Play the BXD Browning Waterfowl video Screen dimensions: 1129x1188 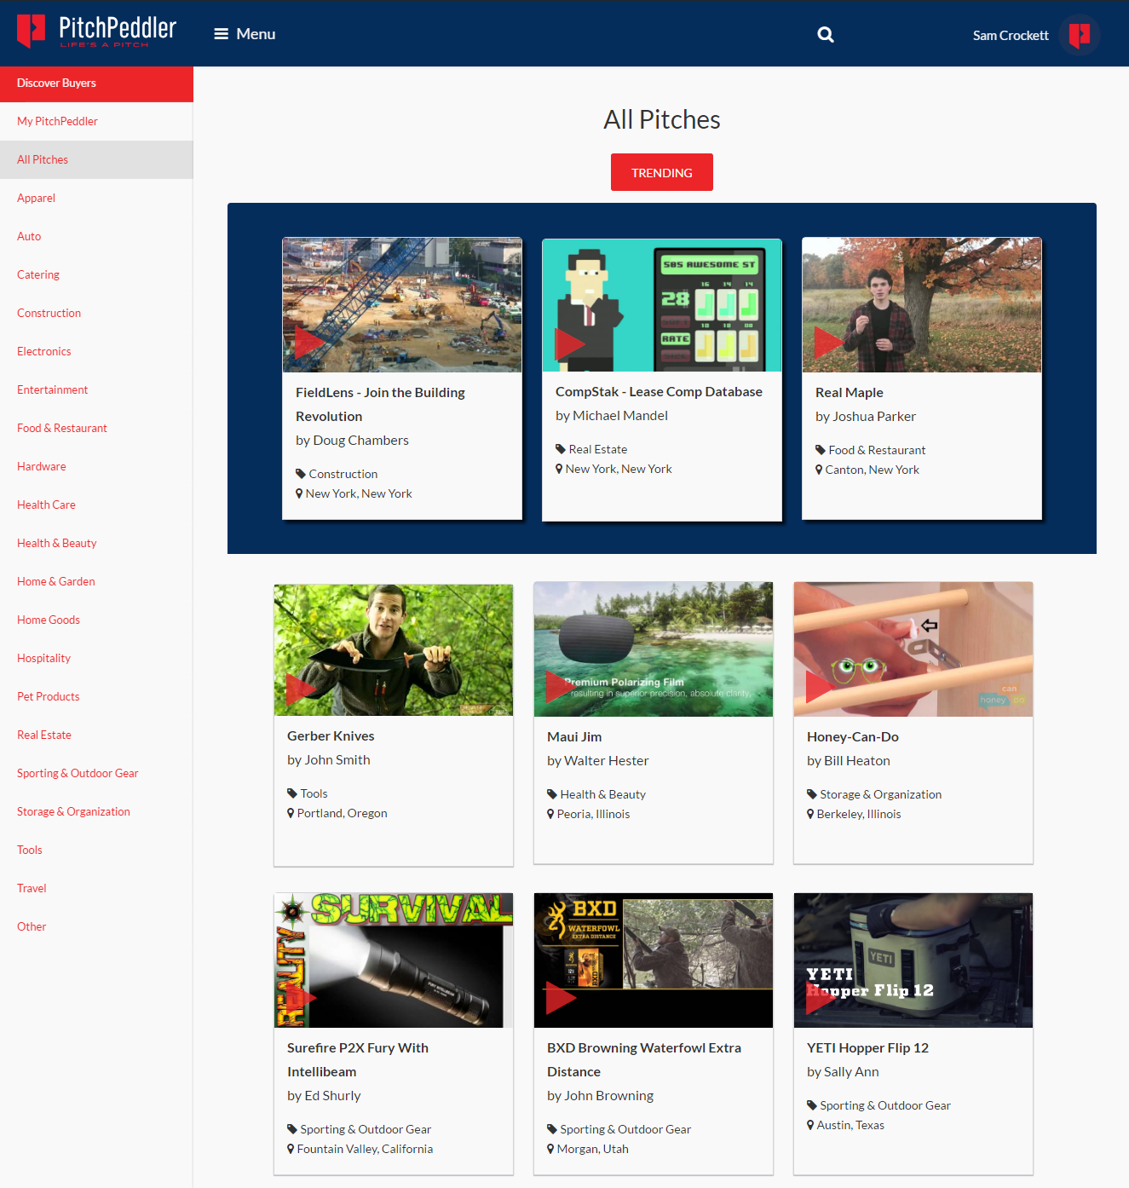click(x=561, y=998)
